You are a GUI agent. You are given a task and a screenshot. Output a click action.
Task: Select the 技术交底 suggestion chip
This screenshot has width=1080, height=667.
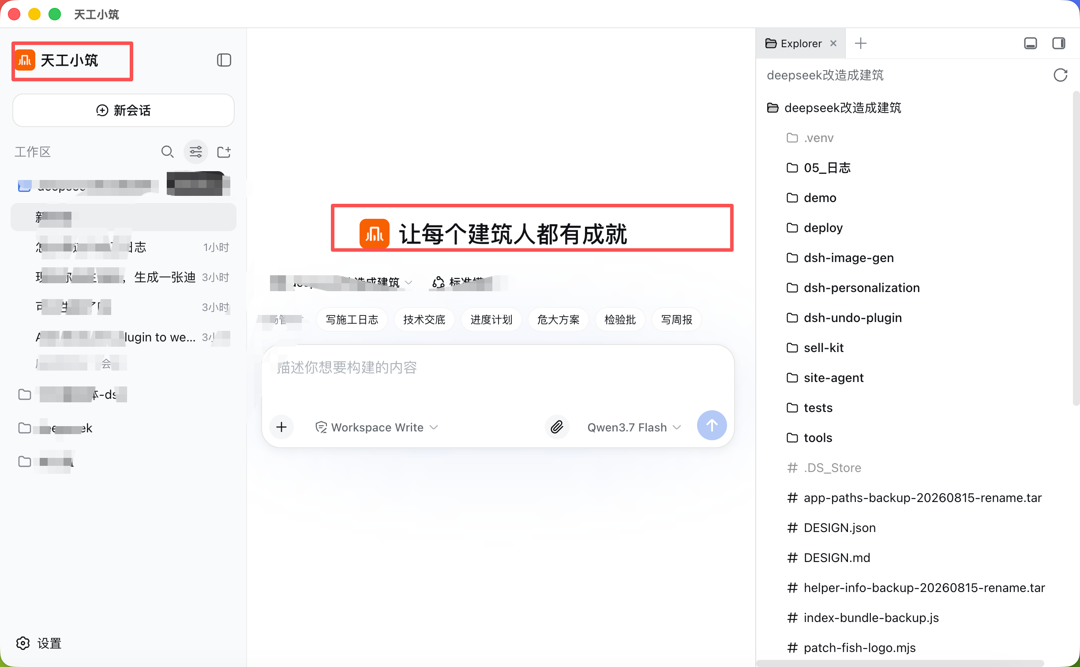(424, 319)
